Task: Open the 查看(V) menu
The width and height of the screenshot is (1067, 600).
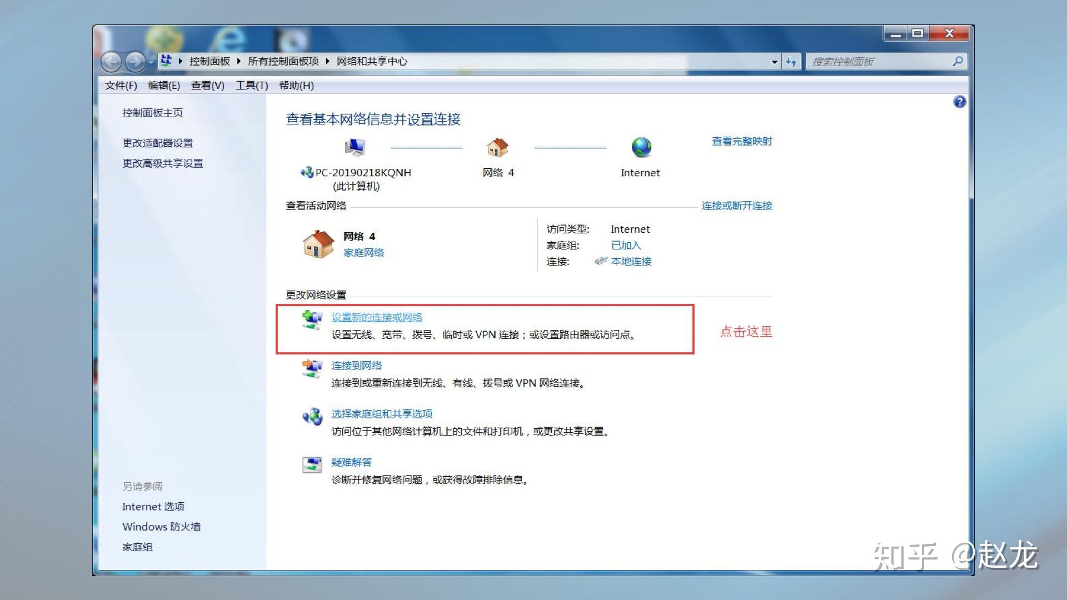Action: click(208, 86)
